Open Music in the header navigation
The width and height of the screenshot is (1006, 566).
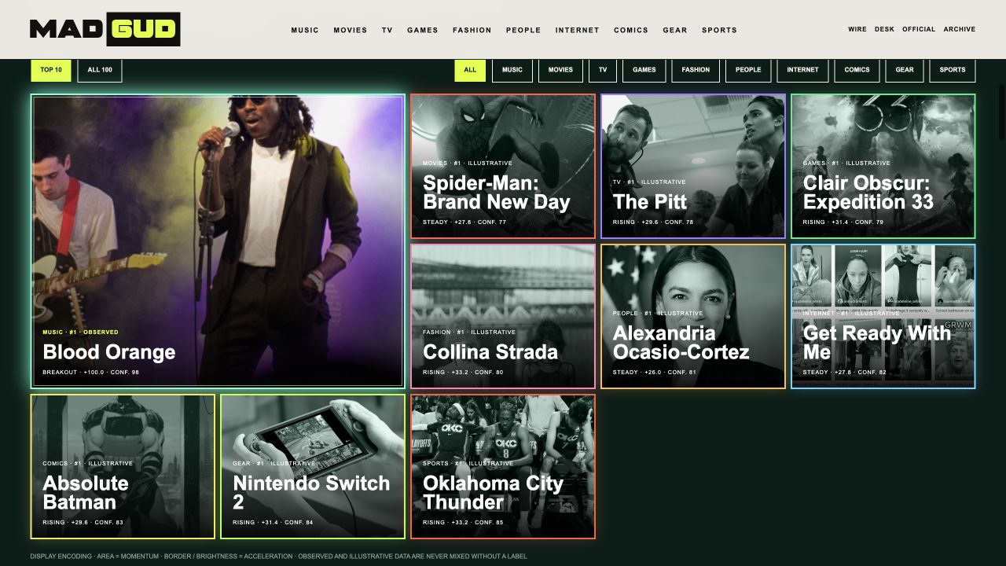pyautogui.click(x=305, y=30)
